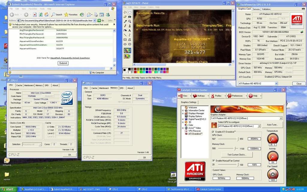Select the Free-Form Select tool in Paint
This screenshot has height=192, width=307.
point(125,12)
